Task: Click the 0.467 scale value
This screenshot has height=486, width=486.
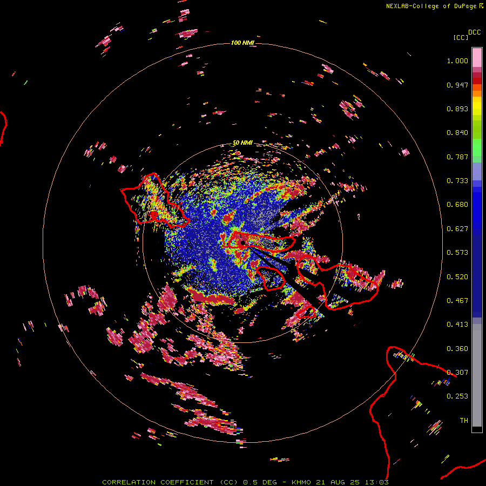Action: 457,301
